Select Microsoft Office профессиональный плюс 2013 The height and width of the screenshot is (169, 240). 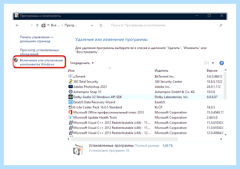108,112
